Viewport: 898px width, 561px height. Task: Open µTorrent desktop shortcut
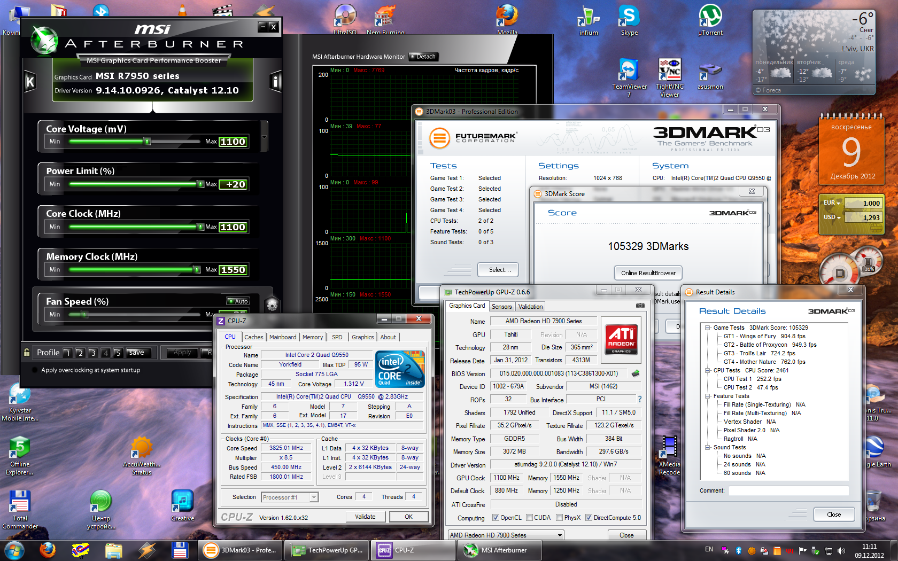710,20
